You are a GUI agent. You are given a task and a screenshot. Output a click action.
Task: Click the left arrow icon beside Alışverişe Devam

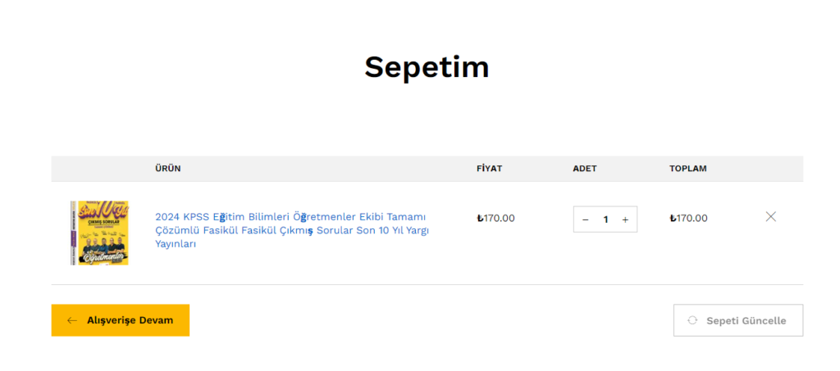72,320
